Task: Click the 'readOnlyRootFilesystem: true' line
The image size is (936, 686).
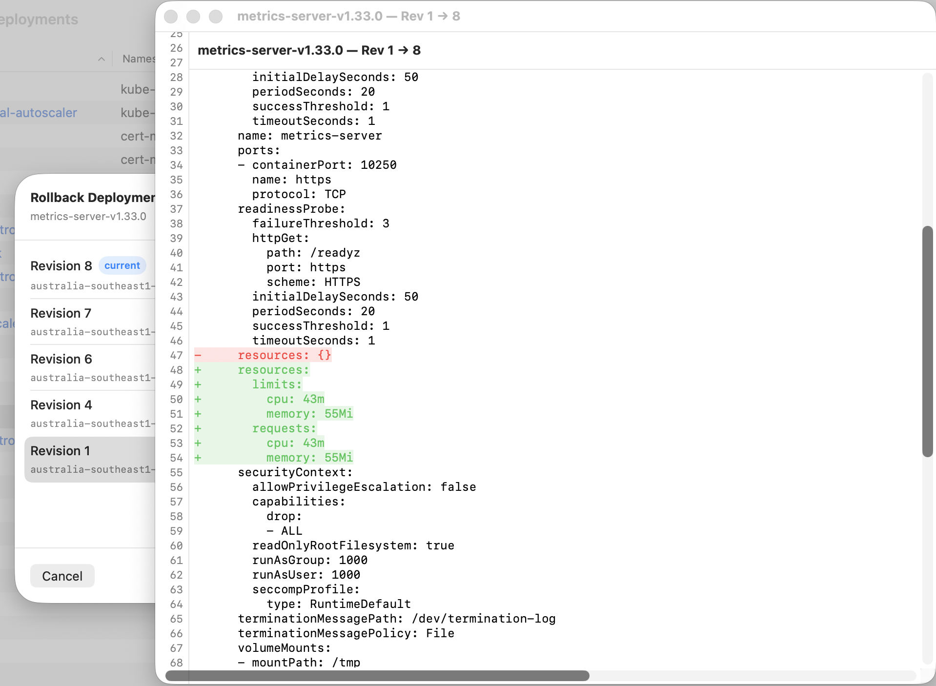Action: (353, 545)
